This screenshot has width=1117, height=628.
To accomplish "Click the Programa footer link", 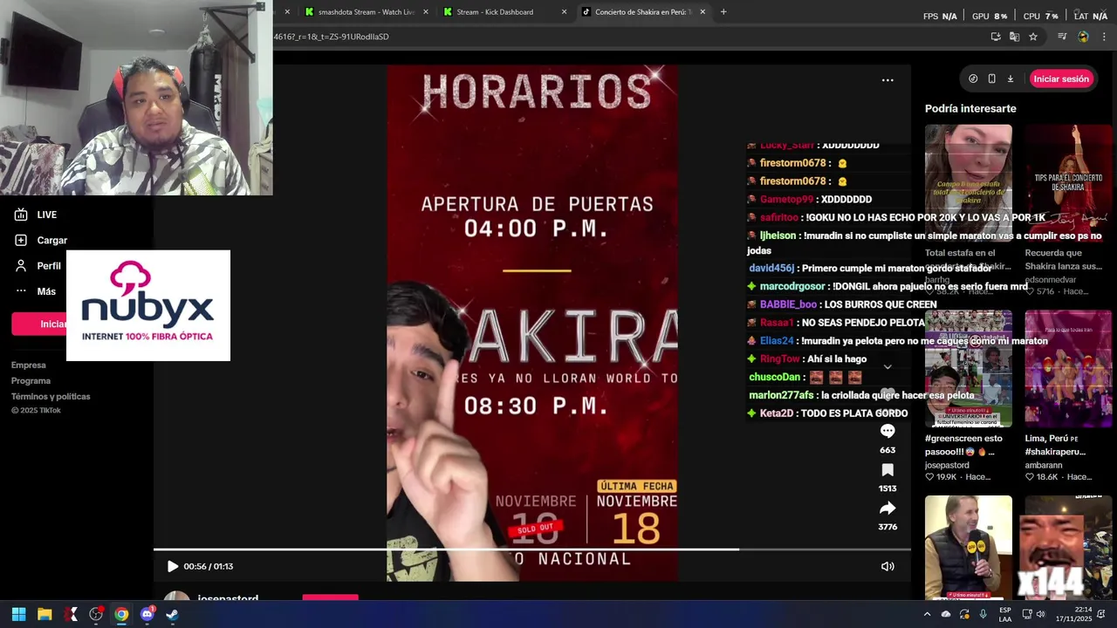I will tap(31, 381).
